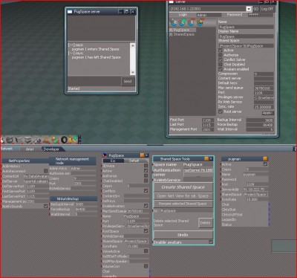
Task: Toggle Avatars enabled checkbox in Server window
Action: (221, 69)
